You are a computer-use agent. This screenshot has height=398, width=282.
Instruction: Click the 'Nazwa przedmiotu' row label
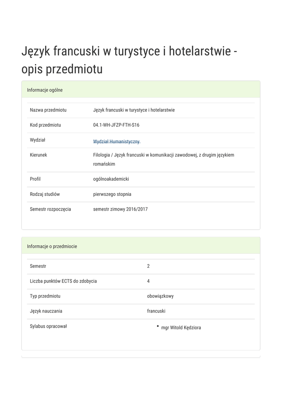click(48, 110)
